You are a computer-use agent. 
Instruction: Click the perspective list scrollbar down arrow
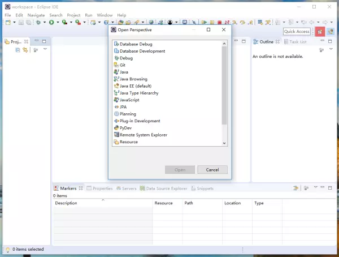[x=224, y=143]
